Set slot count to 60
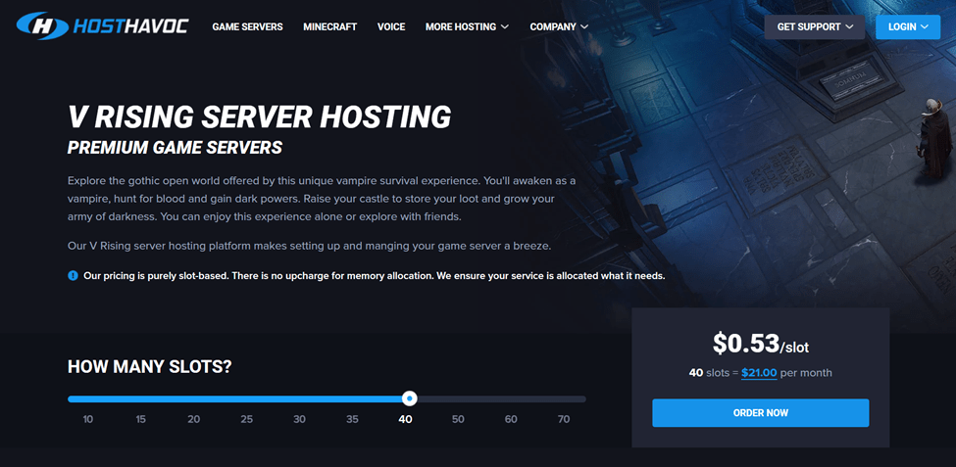 click(x=511, y=419)
